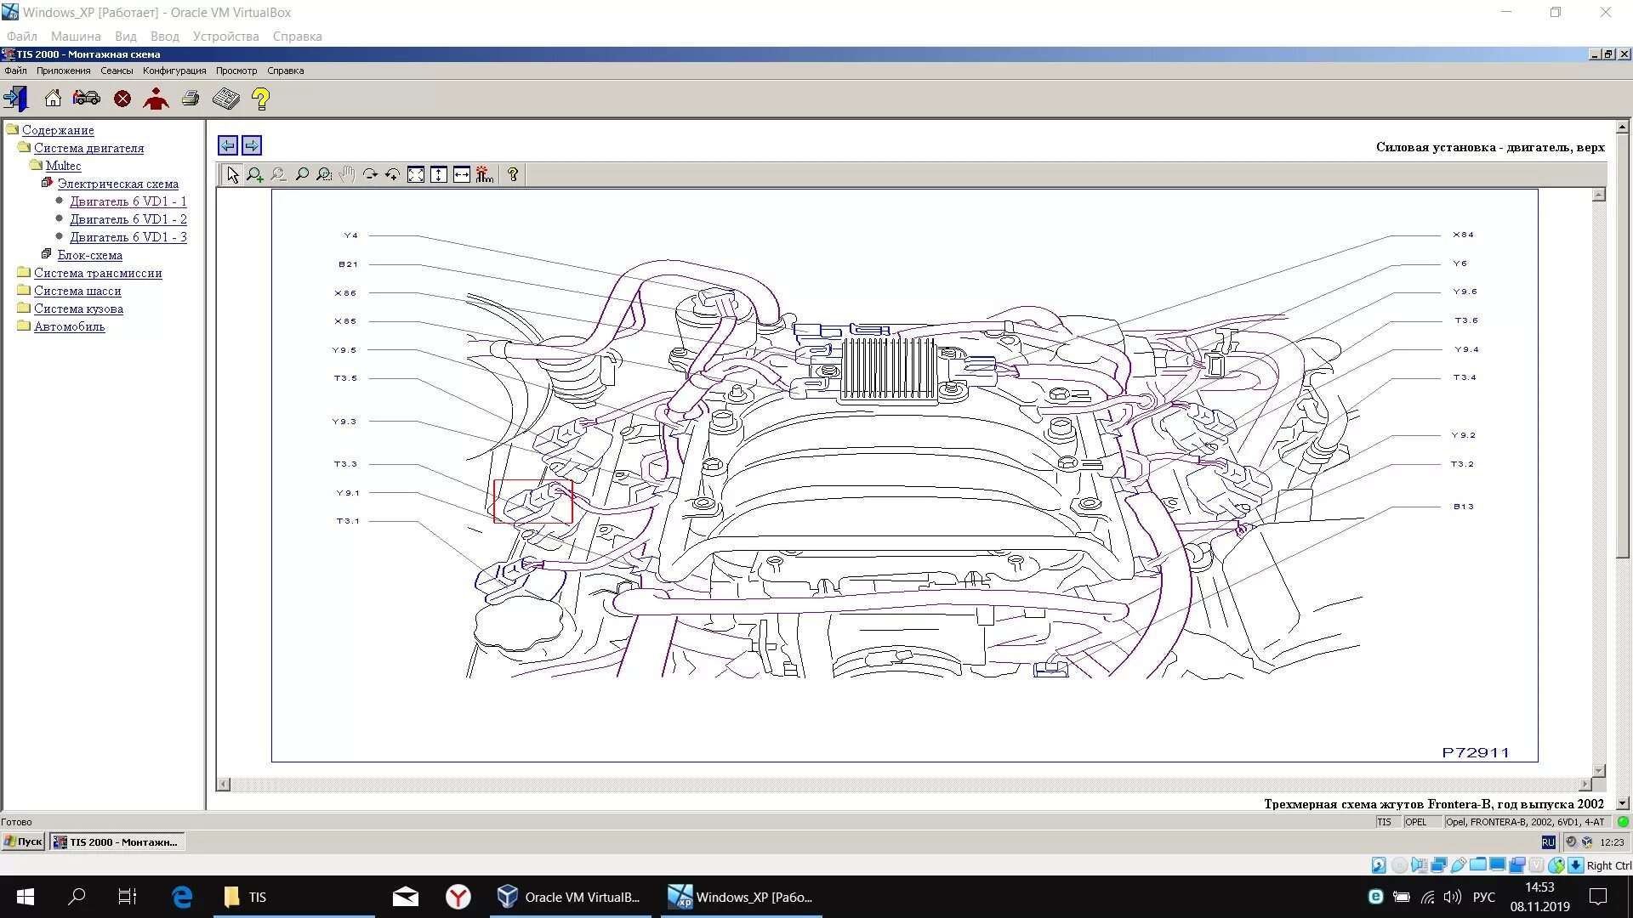This screenshot has height=918, width=1633.
Task: Open the Сеансы menu
Action: click(x=117, y=71)
